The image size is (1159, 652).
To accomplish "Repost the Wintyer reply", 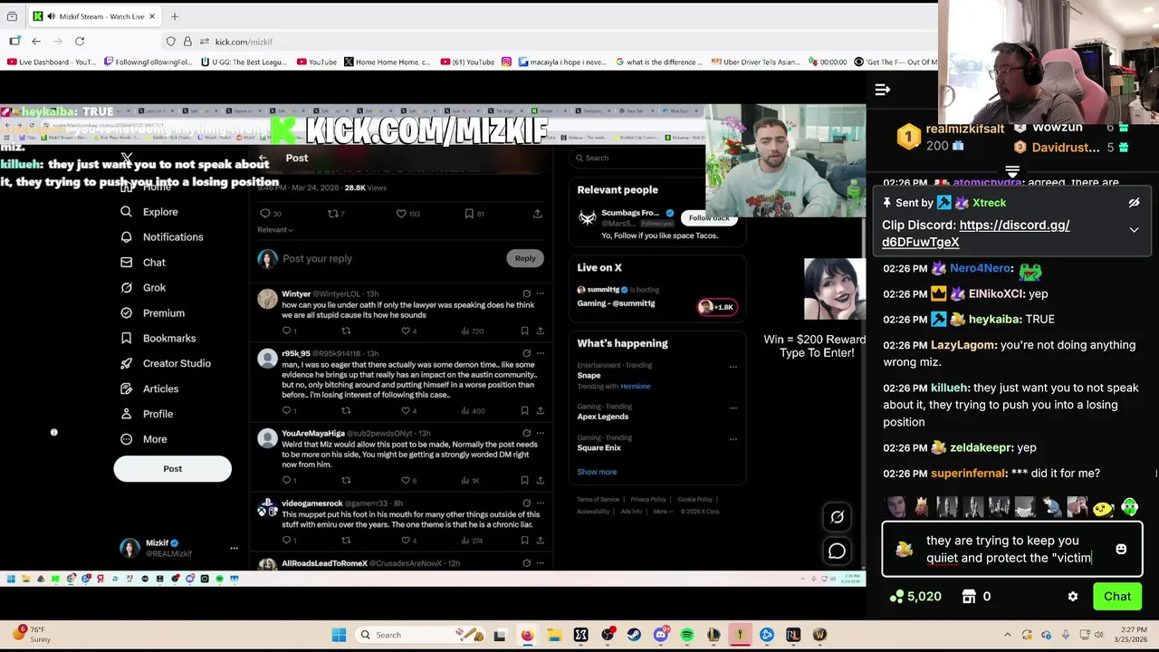I will tap(345, 331).
